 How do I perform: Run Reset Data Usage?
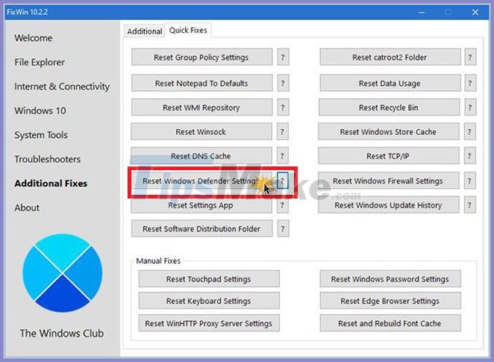click(x=390, y=83)
